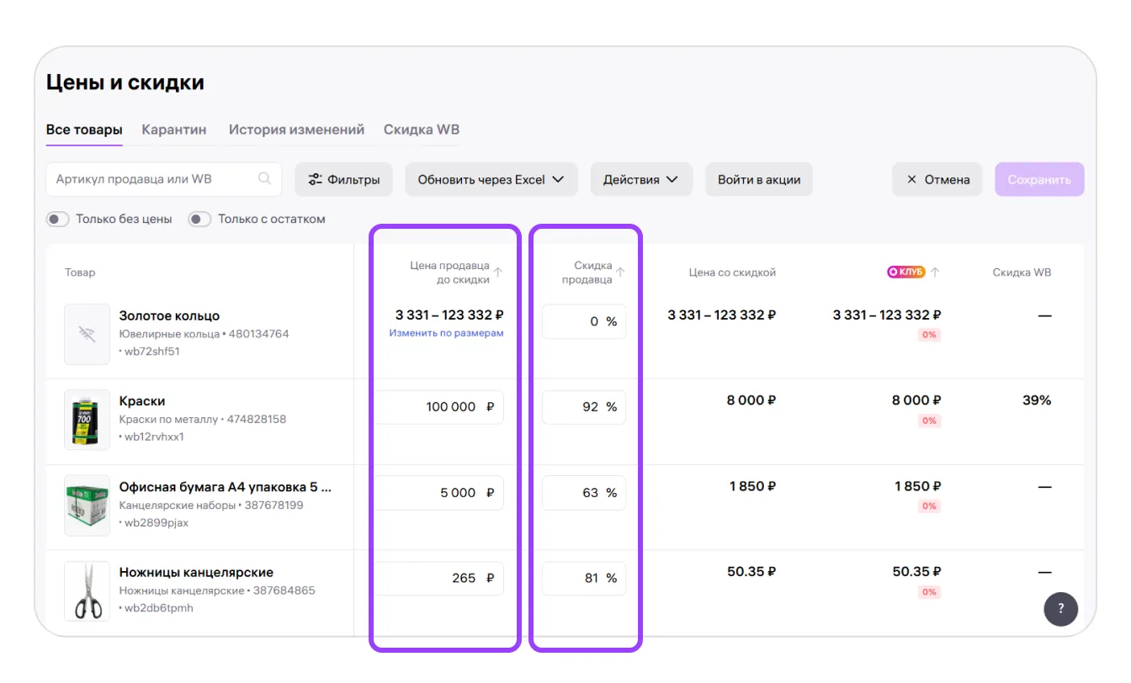Click the Отмена cancel button
This screenshot has height=683, width=1131.
pos(937,179)
